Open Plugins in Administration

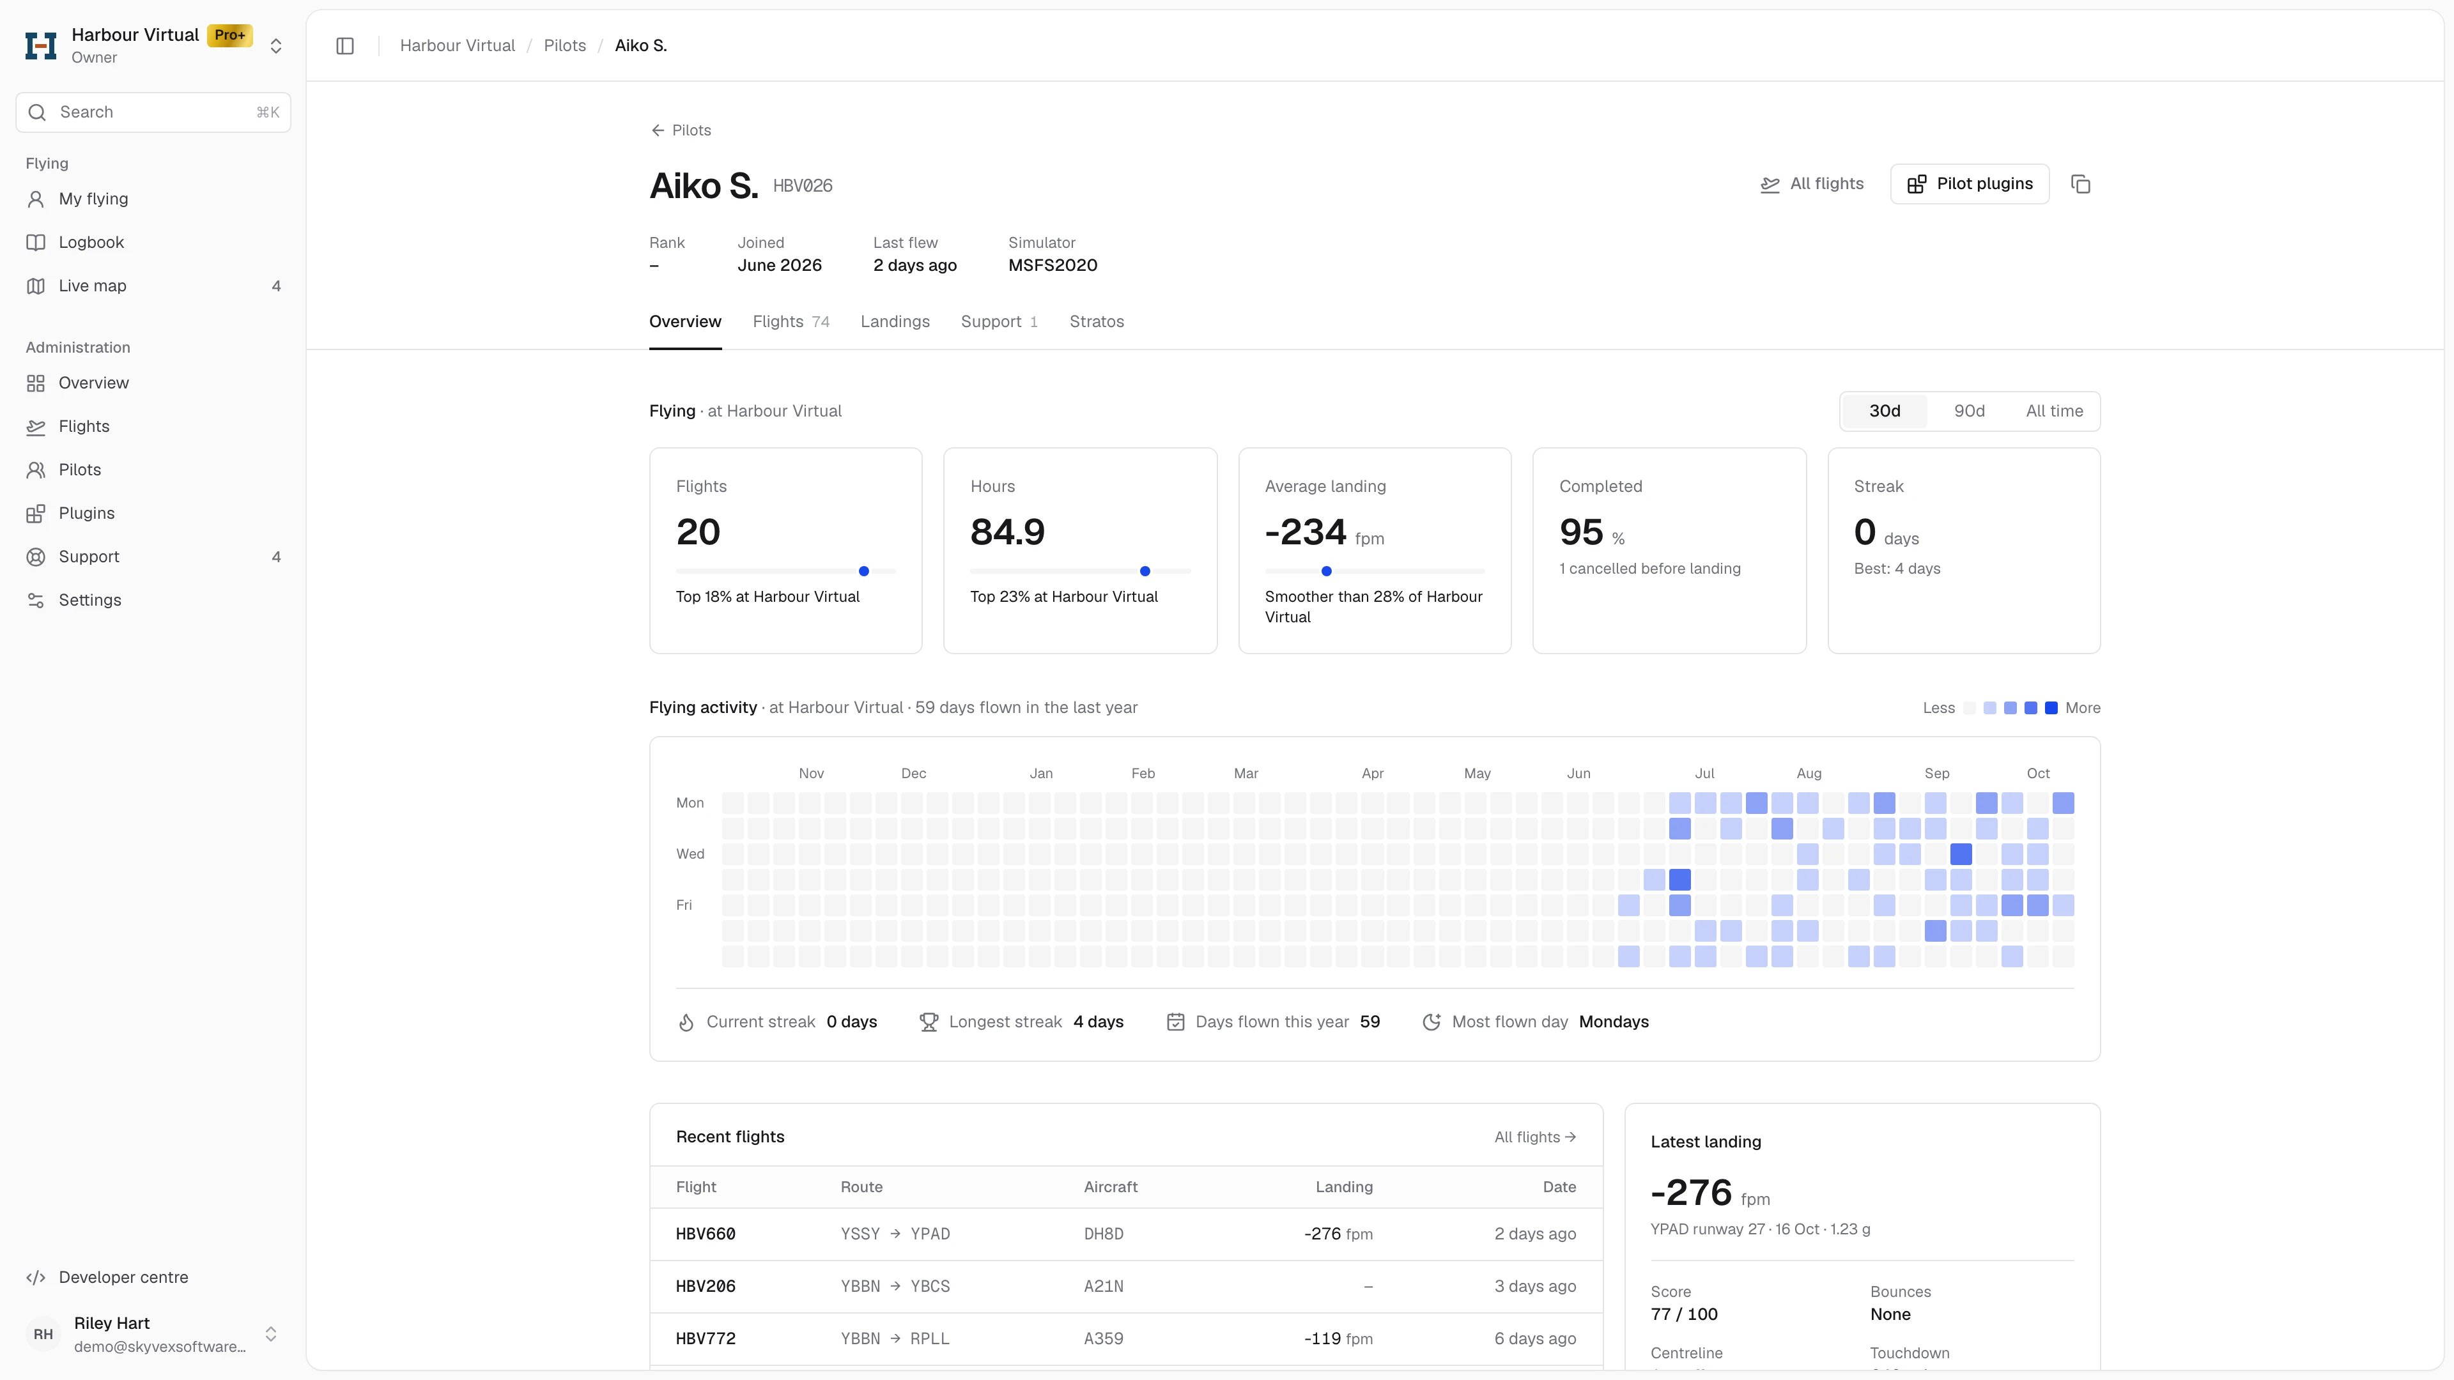[153, 513]
